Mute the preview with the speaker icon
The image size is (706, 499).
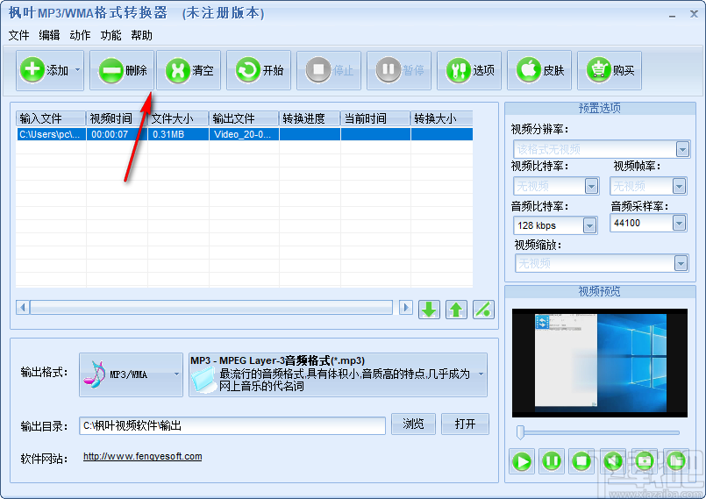(x=612, y=461)
